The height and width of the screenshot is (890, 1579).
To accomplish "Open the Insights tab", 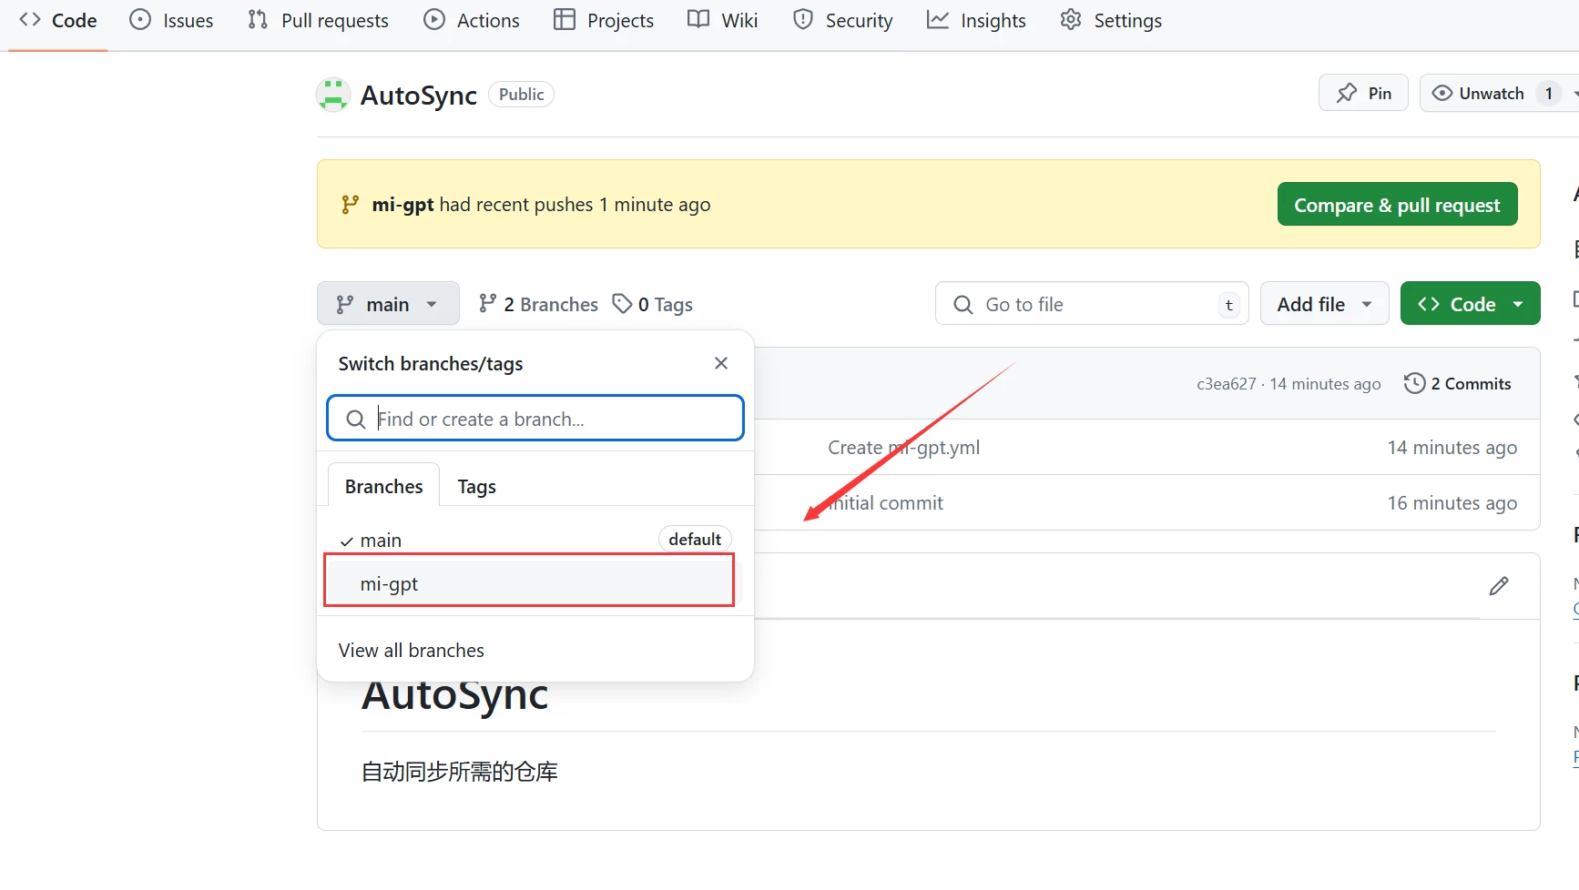I will point(976,21).
